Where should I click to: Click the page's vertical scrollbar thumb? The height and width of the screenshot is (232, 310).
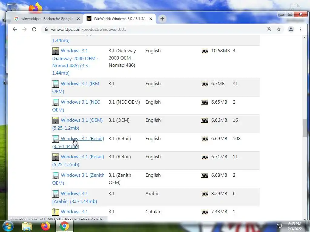click(305, 128)
